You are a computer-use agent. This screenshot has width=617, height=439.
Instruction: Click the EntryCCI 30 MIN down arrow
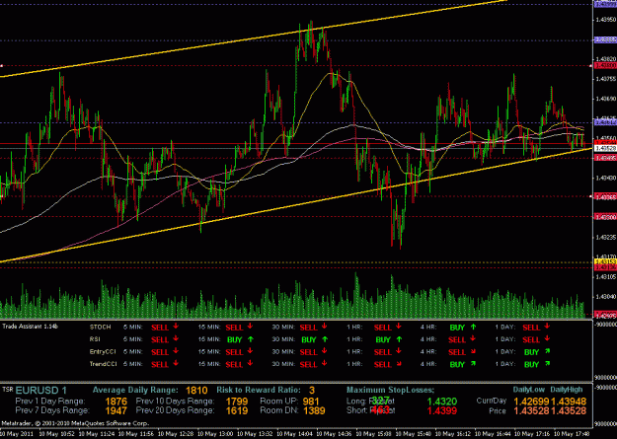pos(324,351)
